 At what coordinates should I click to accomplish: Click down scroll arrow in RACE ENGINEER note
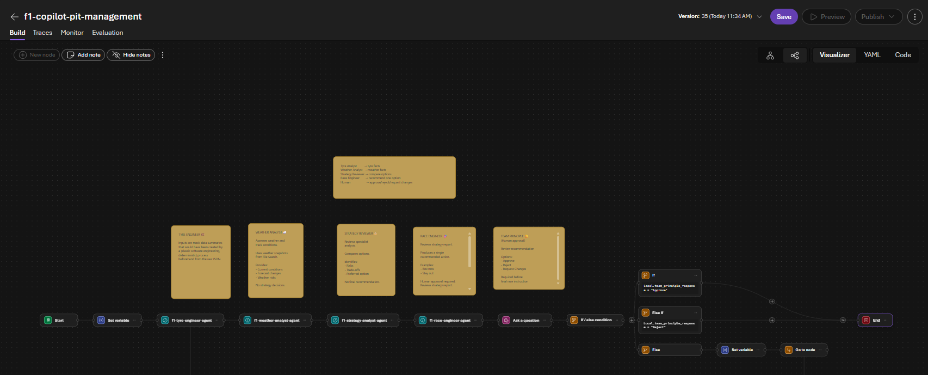point(469,289)
